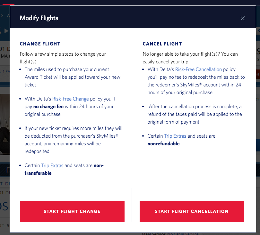Select the Modify Flights dialog title
This screenshot has height=235, width=260.
point(39,18)
